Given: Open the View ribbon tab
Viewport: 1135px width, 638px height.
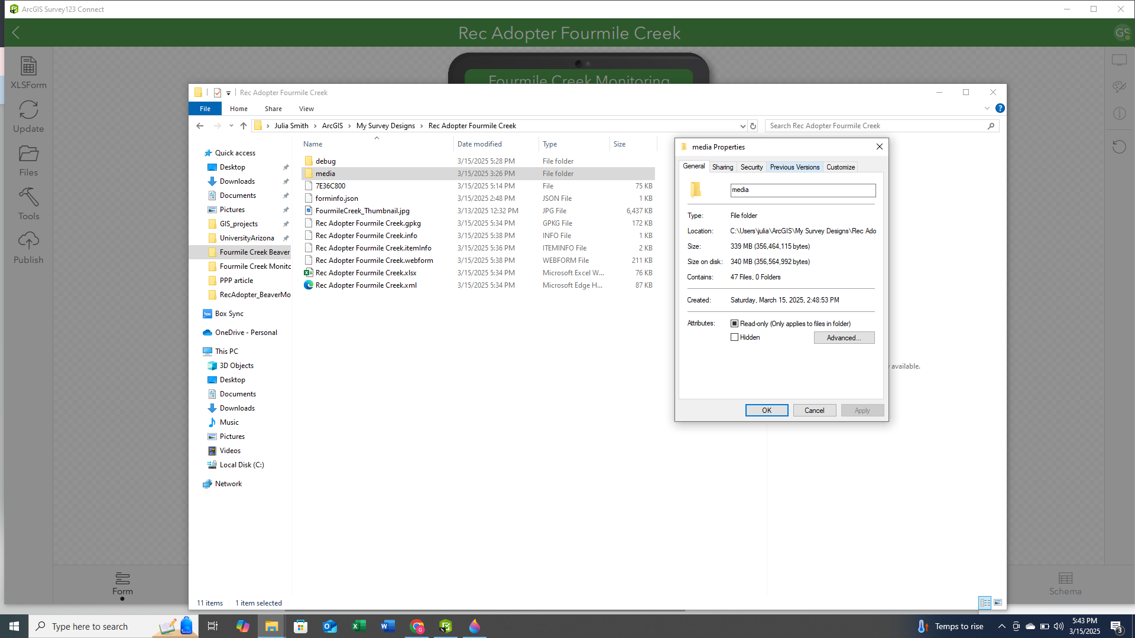Looking at the screenshot, I should [x=306, y=109].
